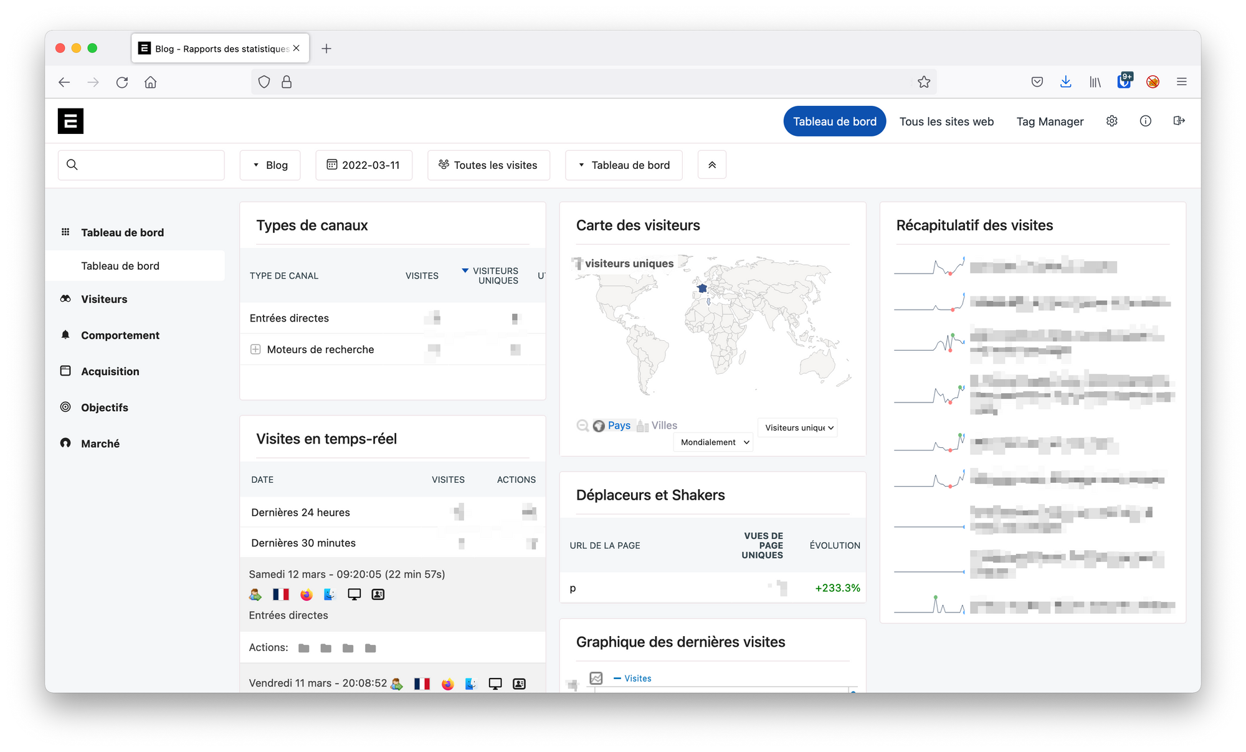This screenshot has height=752, width=1246.
Task: Open Firefox hamburger menu
Action: (1181, 82)
